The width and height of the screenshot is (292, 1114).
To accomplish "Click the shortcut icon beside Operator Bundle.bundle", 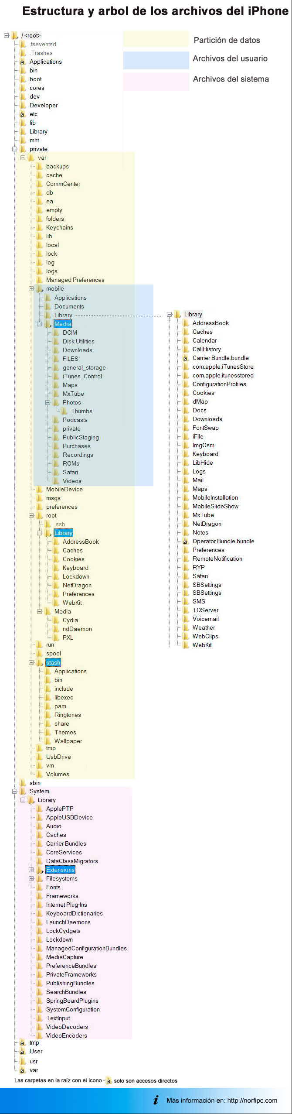I will (x=186, y=541).
